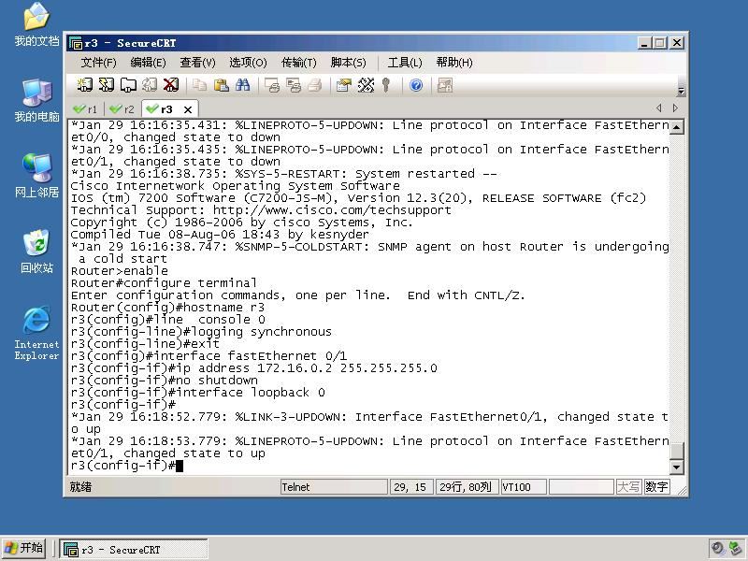Click terminal scrollbar down arrow

tap(676, 467)
